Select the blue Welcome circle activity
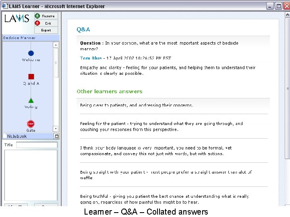This screenshot has width=290, height=217. [31, 53]
